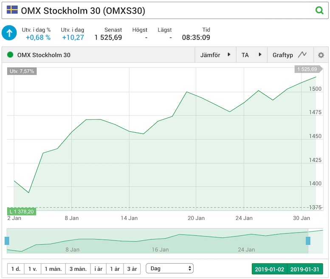This screenshot has width=330, height=279.
Task: Select the 1 år time range
Action: pos(115,269)
